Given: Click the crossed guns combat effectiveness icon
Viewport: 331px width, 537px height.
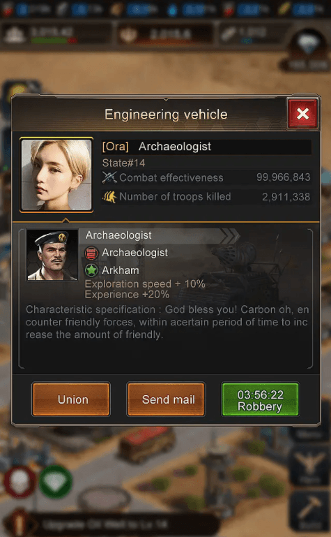Looking at the screenshot, I should 109,177.
